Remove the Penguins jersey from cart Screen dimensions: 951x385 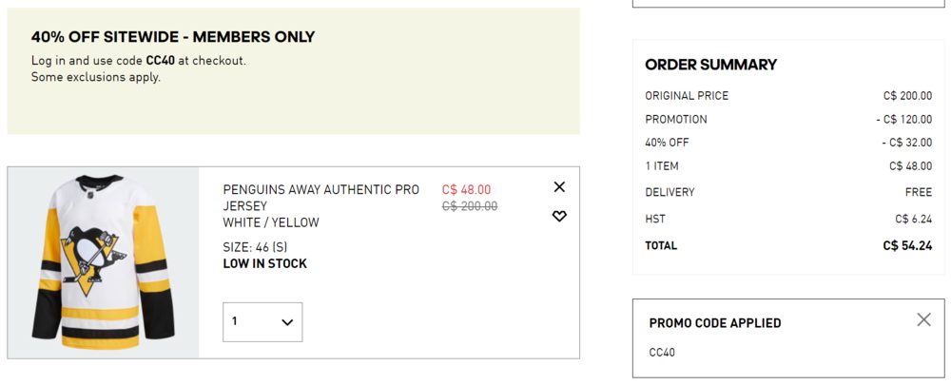click(x=559, y=186)
